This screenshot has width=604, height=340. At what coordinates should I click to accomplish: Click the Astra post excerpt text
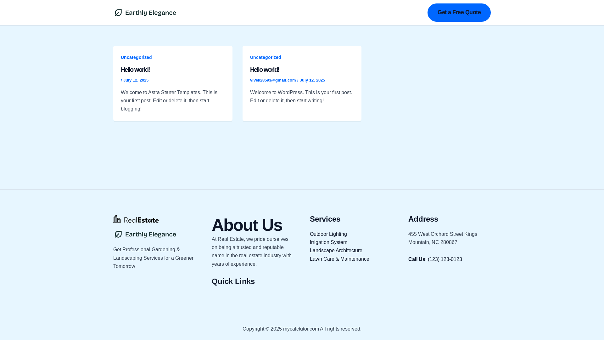(x=169, y=101)
